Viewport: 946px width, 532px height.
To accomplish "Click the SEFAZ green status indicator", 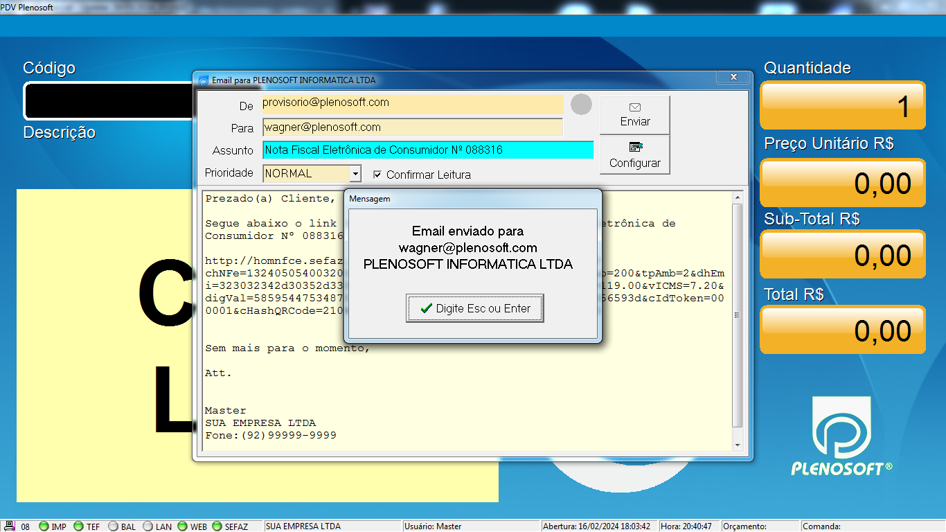I will coord(217,526).
